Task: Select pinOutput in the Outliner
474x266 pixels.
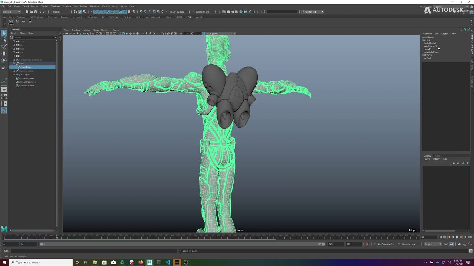Action: point(24,75)
